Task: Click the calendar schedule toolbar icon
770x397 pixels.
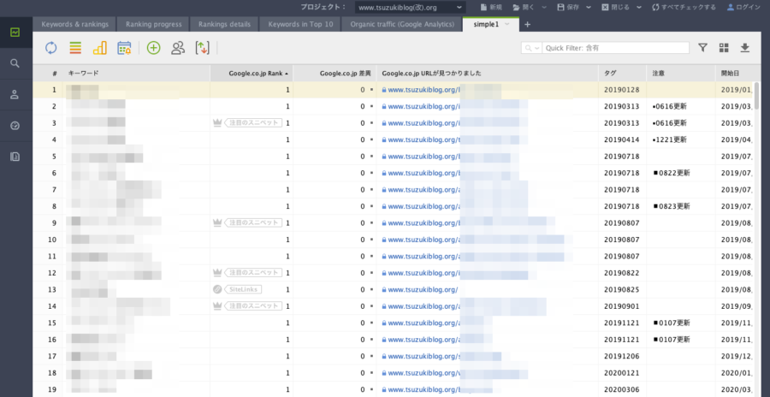Action: tap(124, 48)
